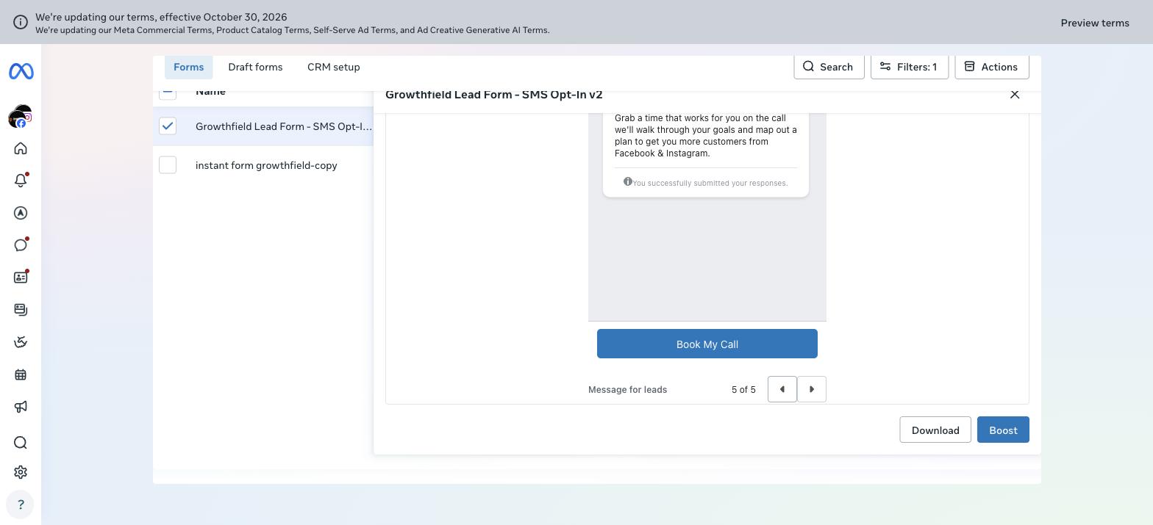Click 'You successfully submitted your responses.' text
The width and height of the screenshot is (1153, 525).
710,183
